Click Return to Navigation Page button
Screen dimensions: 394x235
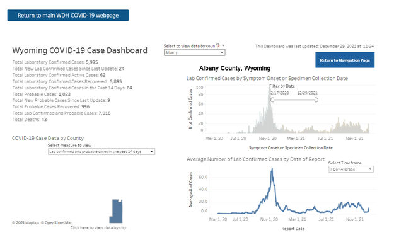345,60
